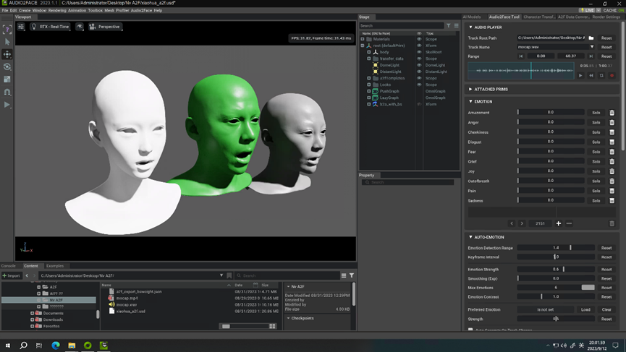Image resolution: width=626 pixels, height=352 pixels.
Task: Click the Stage filter funnel icon
Action: pos(449,26)
